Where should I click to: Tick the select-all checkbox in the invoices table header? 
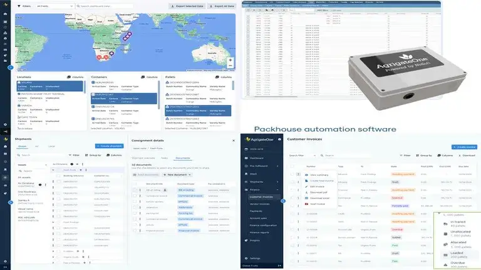(x=292, y=167)
